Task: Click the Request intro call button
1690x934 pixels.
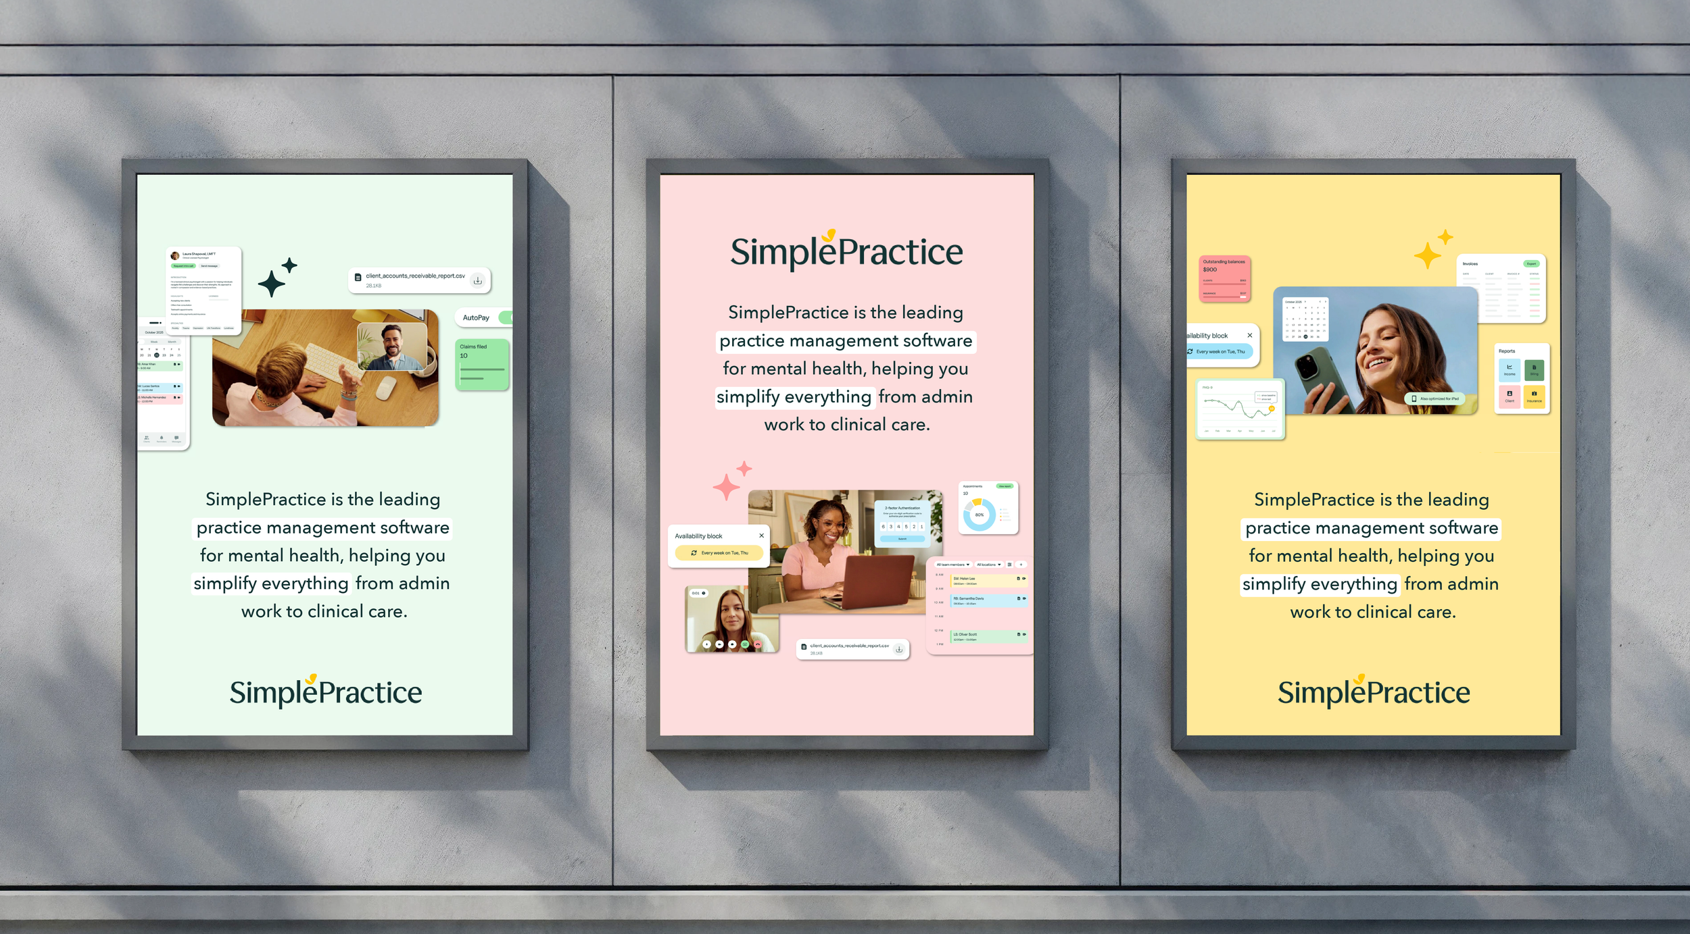Action: pyautogui.click(x=183, y=266)
